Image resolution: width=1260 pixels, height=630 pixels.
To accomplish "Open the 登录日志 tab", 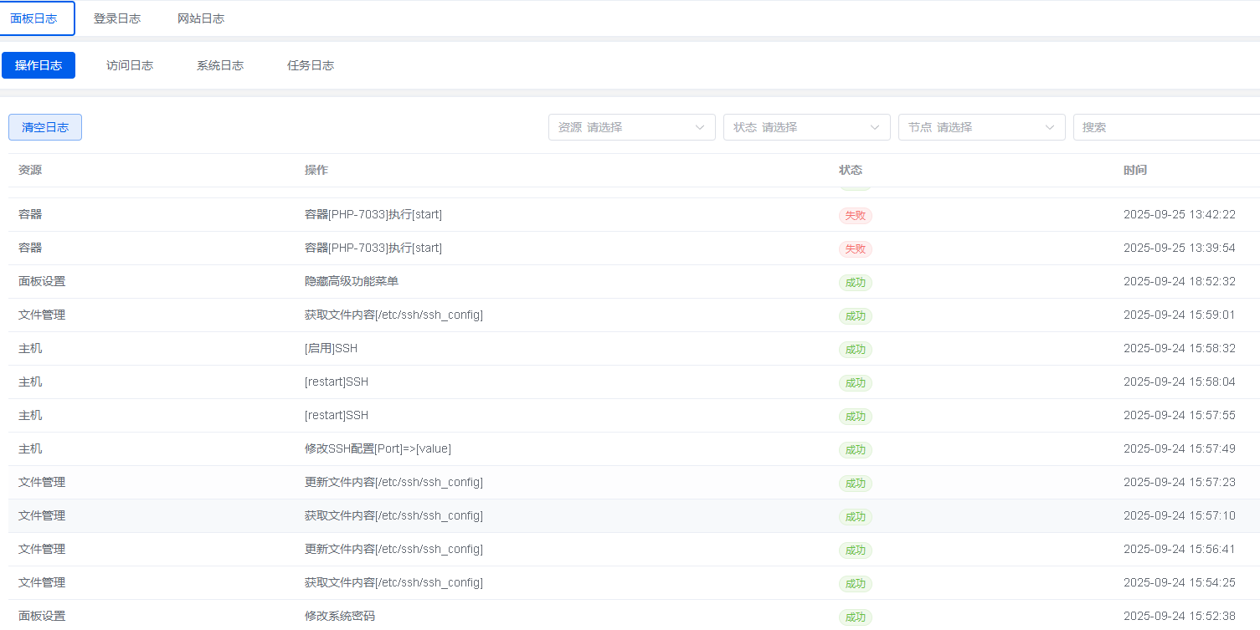I will [x=117, y=18].
